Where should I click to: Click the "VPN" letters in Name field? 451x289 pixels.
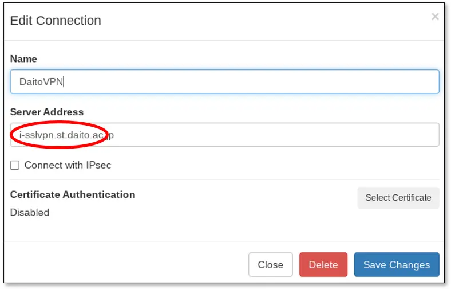click(x=55, y=82)
